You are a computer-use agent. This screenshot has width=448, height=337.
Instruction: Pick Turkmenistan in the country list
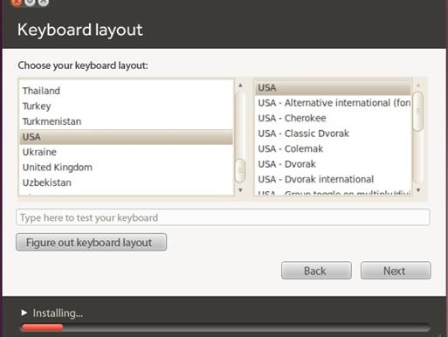click(126, 121)
